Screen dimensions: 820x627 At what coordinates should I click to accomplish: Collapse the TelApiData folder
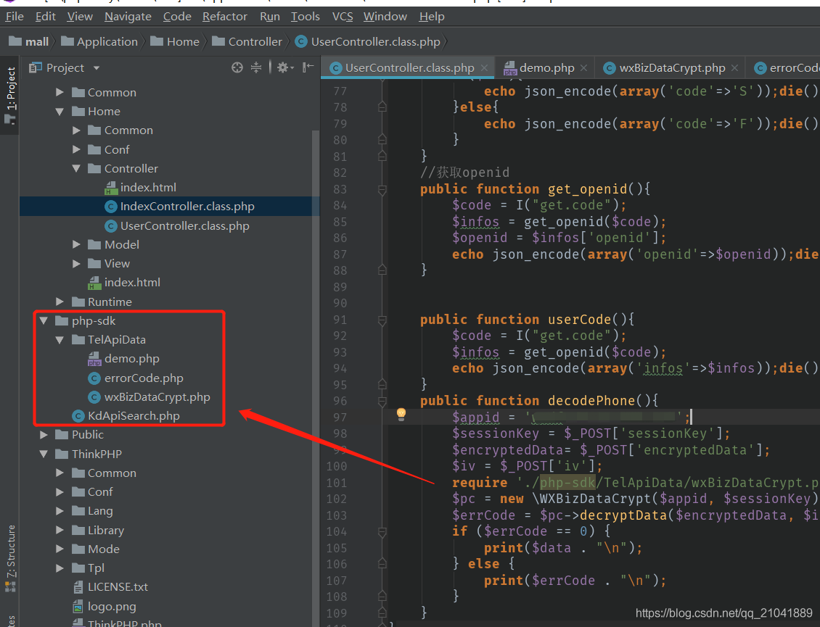[x=60, y=340]
